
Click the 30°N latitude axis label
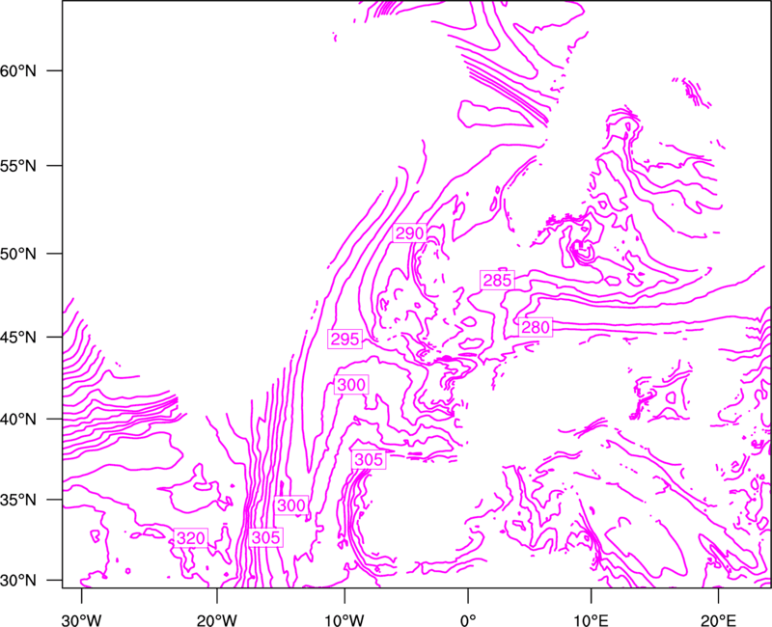pos(18,581)
